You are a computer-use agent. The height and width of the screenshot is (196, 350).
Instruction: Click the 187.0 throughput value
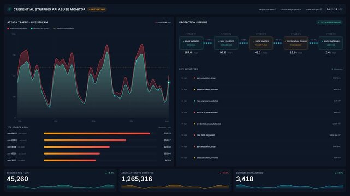(x=188, y=52)
